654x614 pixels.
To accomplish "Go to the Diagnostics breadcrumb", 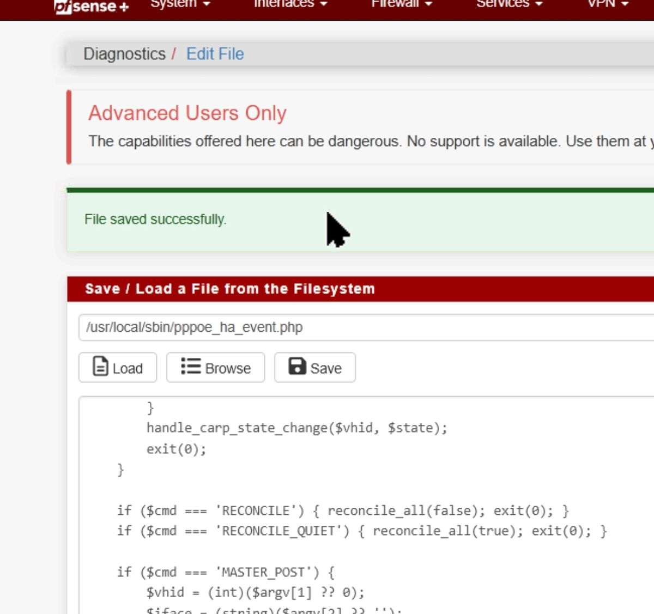I will 124,54.
